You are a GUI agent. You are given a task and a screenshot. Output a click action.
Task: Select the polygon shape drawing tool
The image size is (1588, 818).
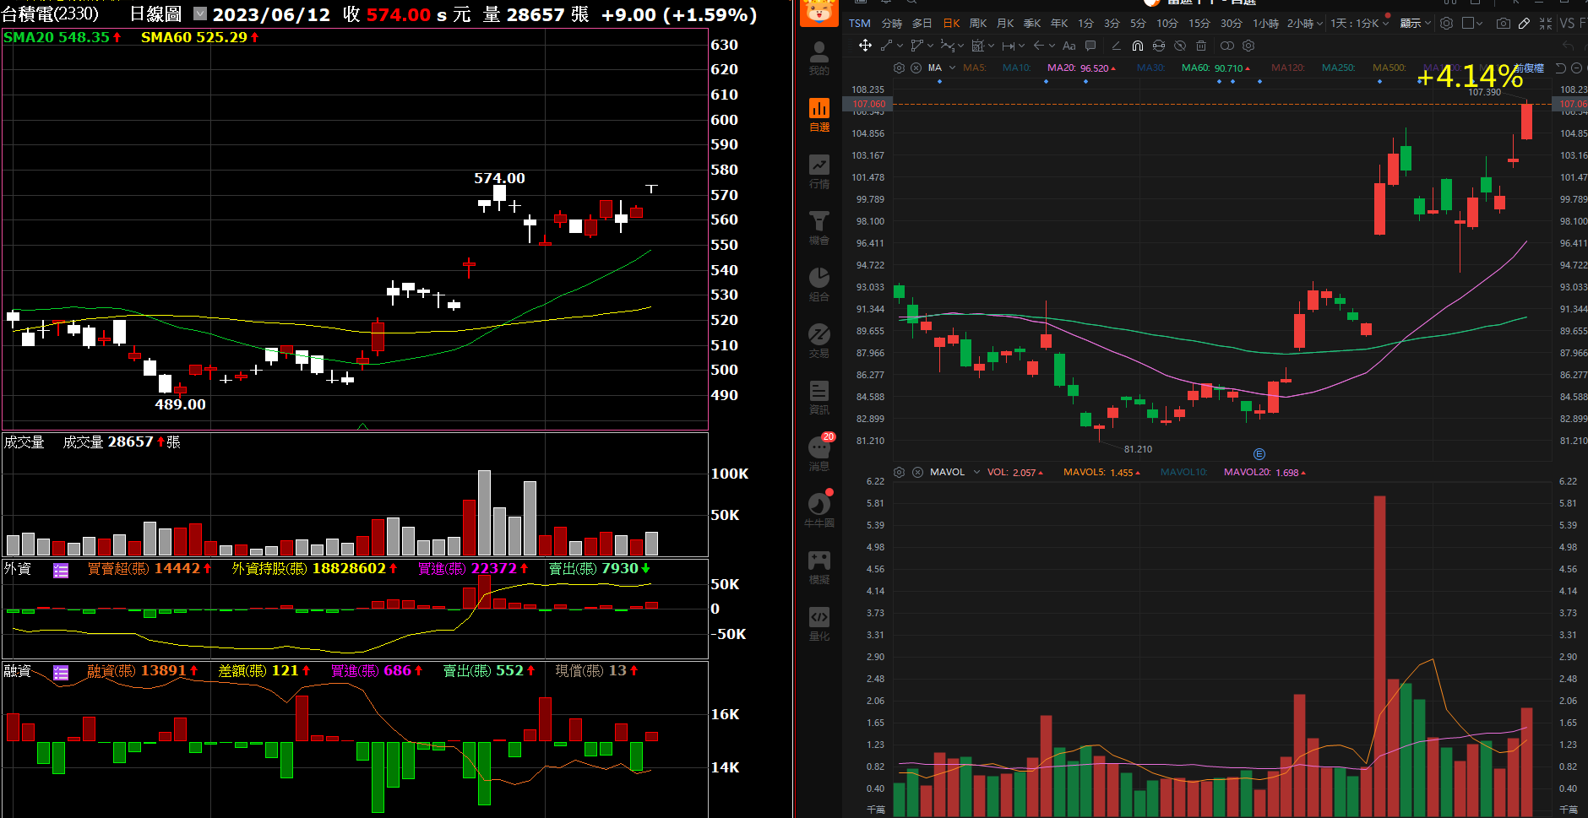click(916, 46)
